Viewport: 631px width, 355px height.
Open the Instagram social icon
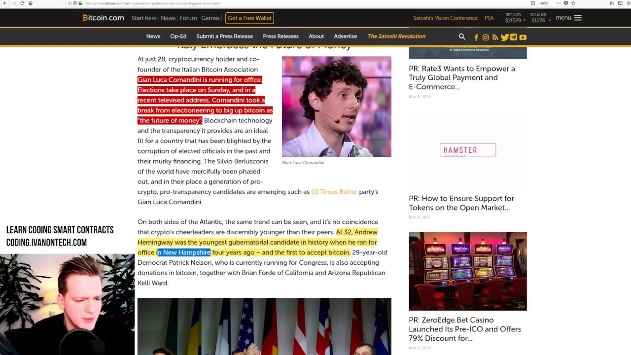(x=486, y=37)
